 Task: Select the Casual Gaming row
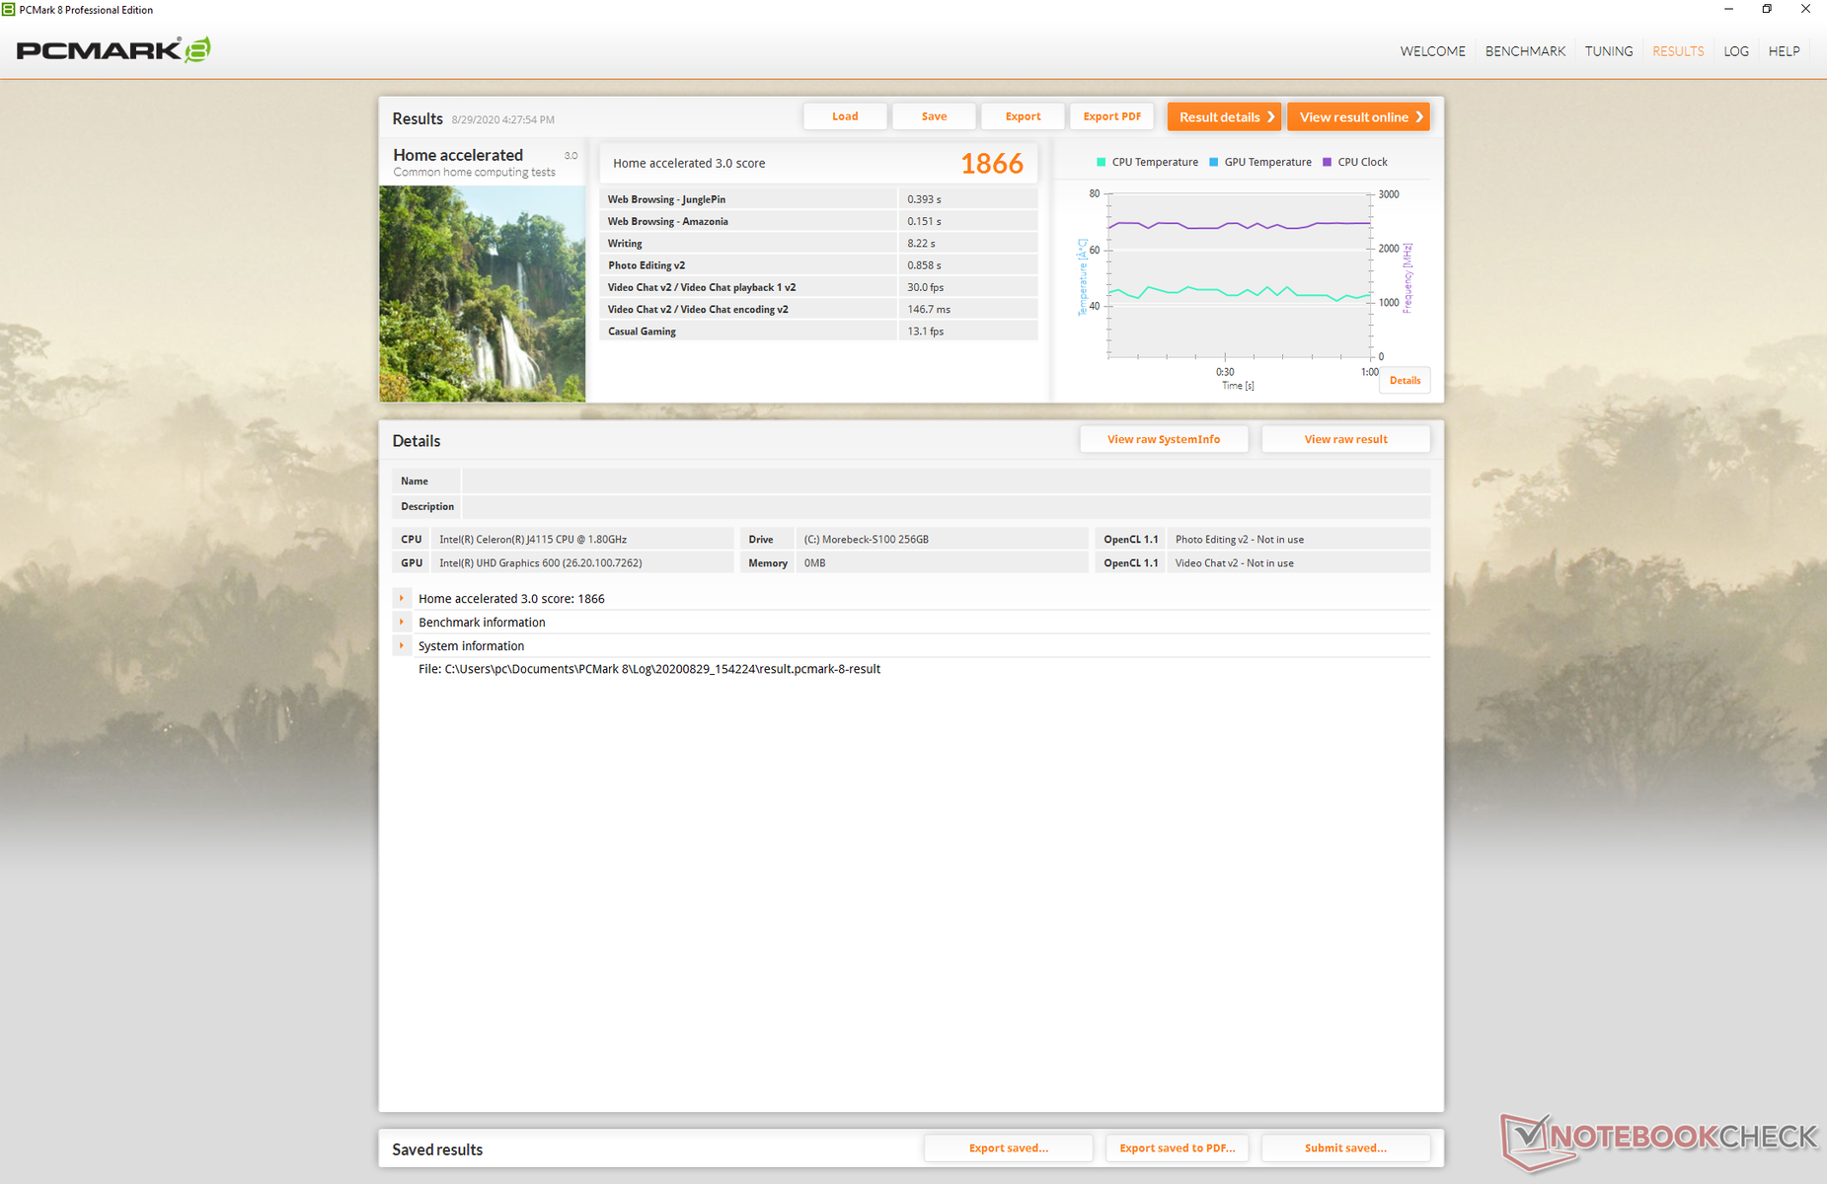(818, 332)
